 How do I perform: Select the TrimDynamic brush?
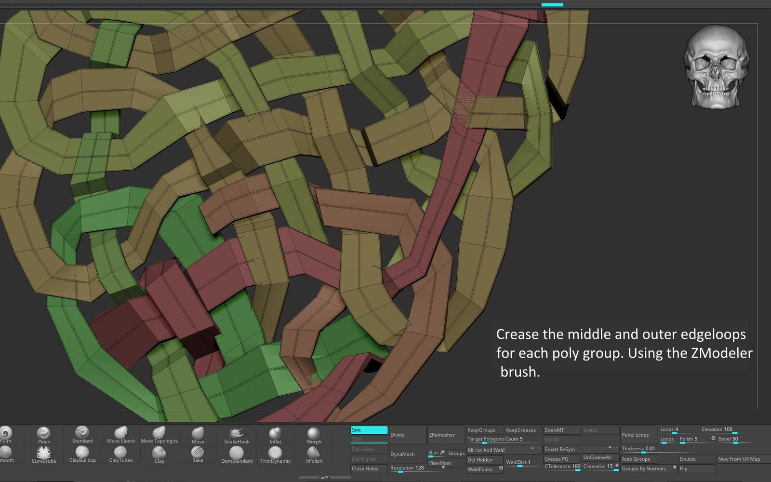pyautogui.click(x=275, y=455)
